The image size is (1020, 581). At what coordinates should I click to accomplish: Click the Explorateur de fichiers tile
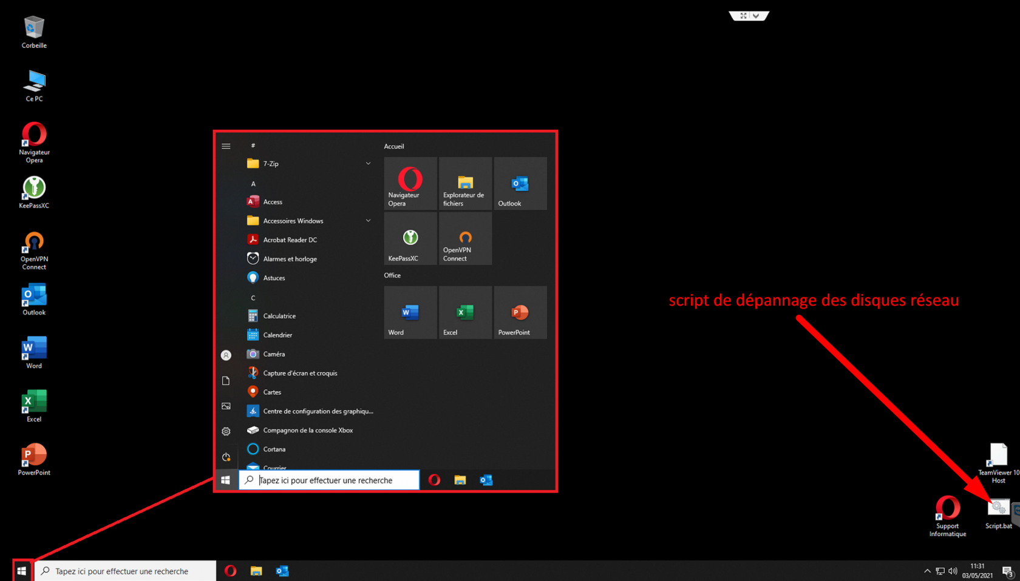466,184
